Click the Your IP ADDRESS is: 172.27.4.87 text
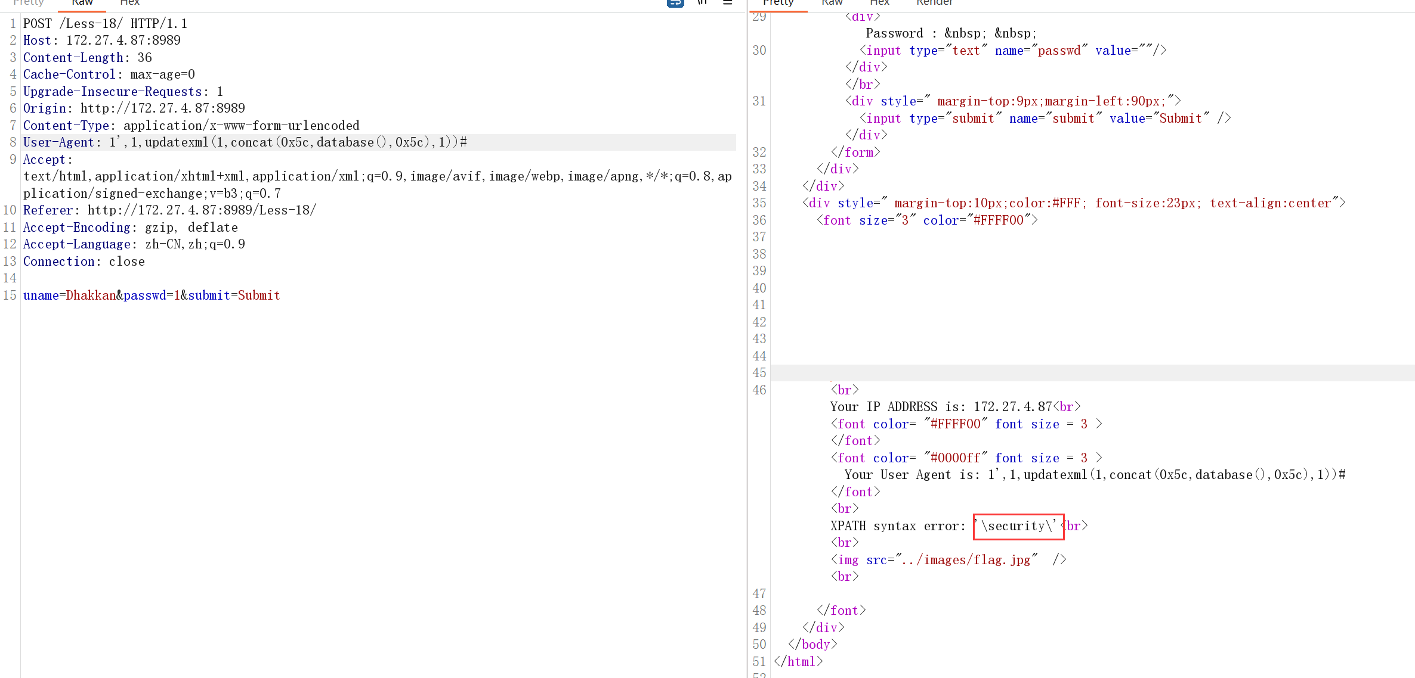Screen dimensions: 1415x678 pyautogui.click(x=941, y=407)
